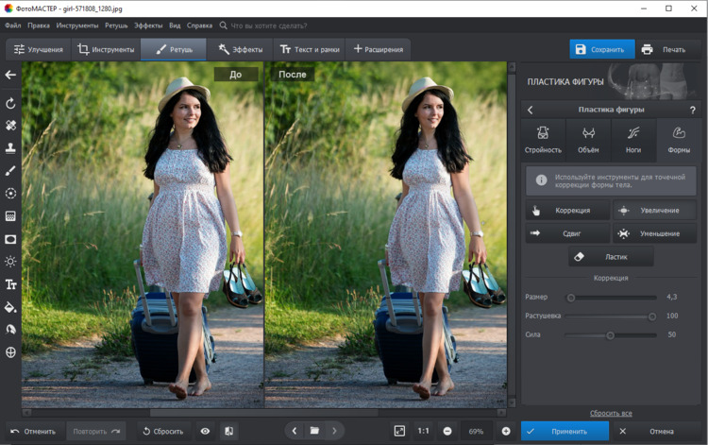Click previous photo arrow in bottom bar
The image size is (708, 445).
pos(294,431)
